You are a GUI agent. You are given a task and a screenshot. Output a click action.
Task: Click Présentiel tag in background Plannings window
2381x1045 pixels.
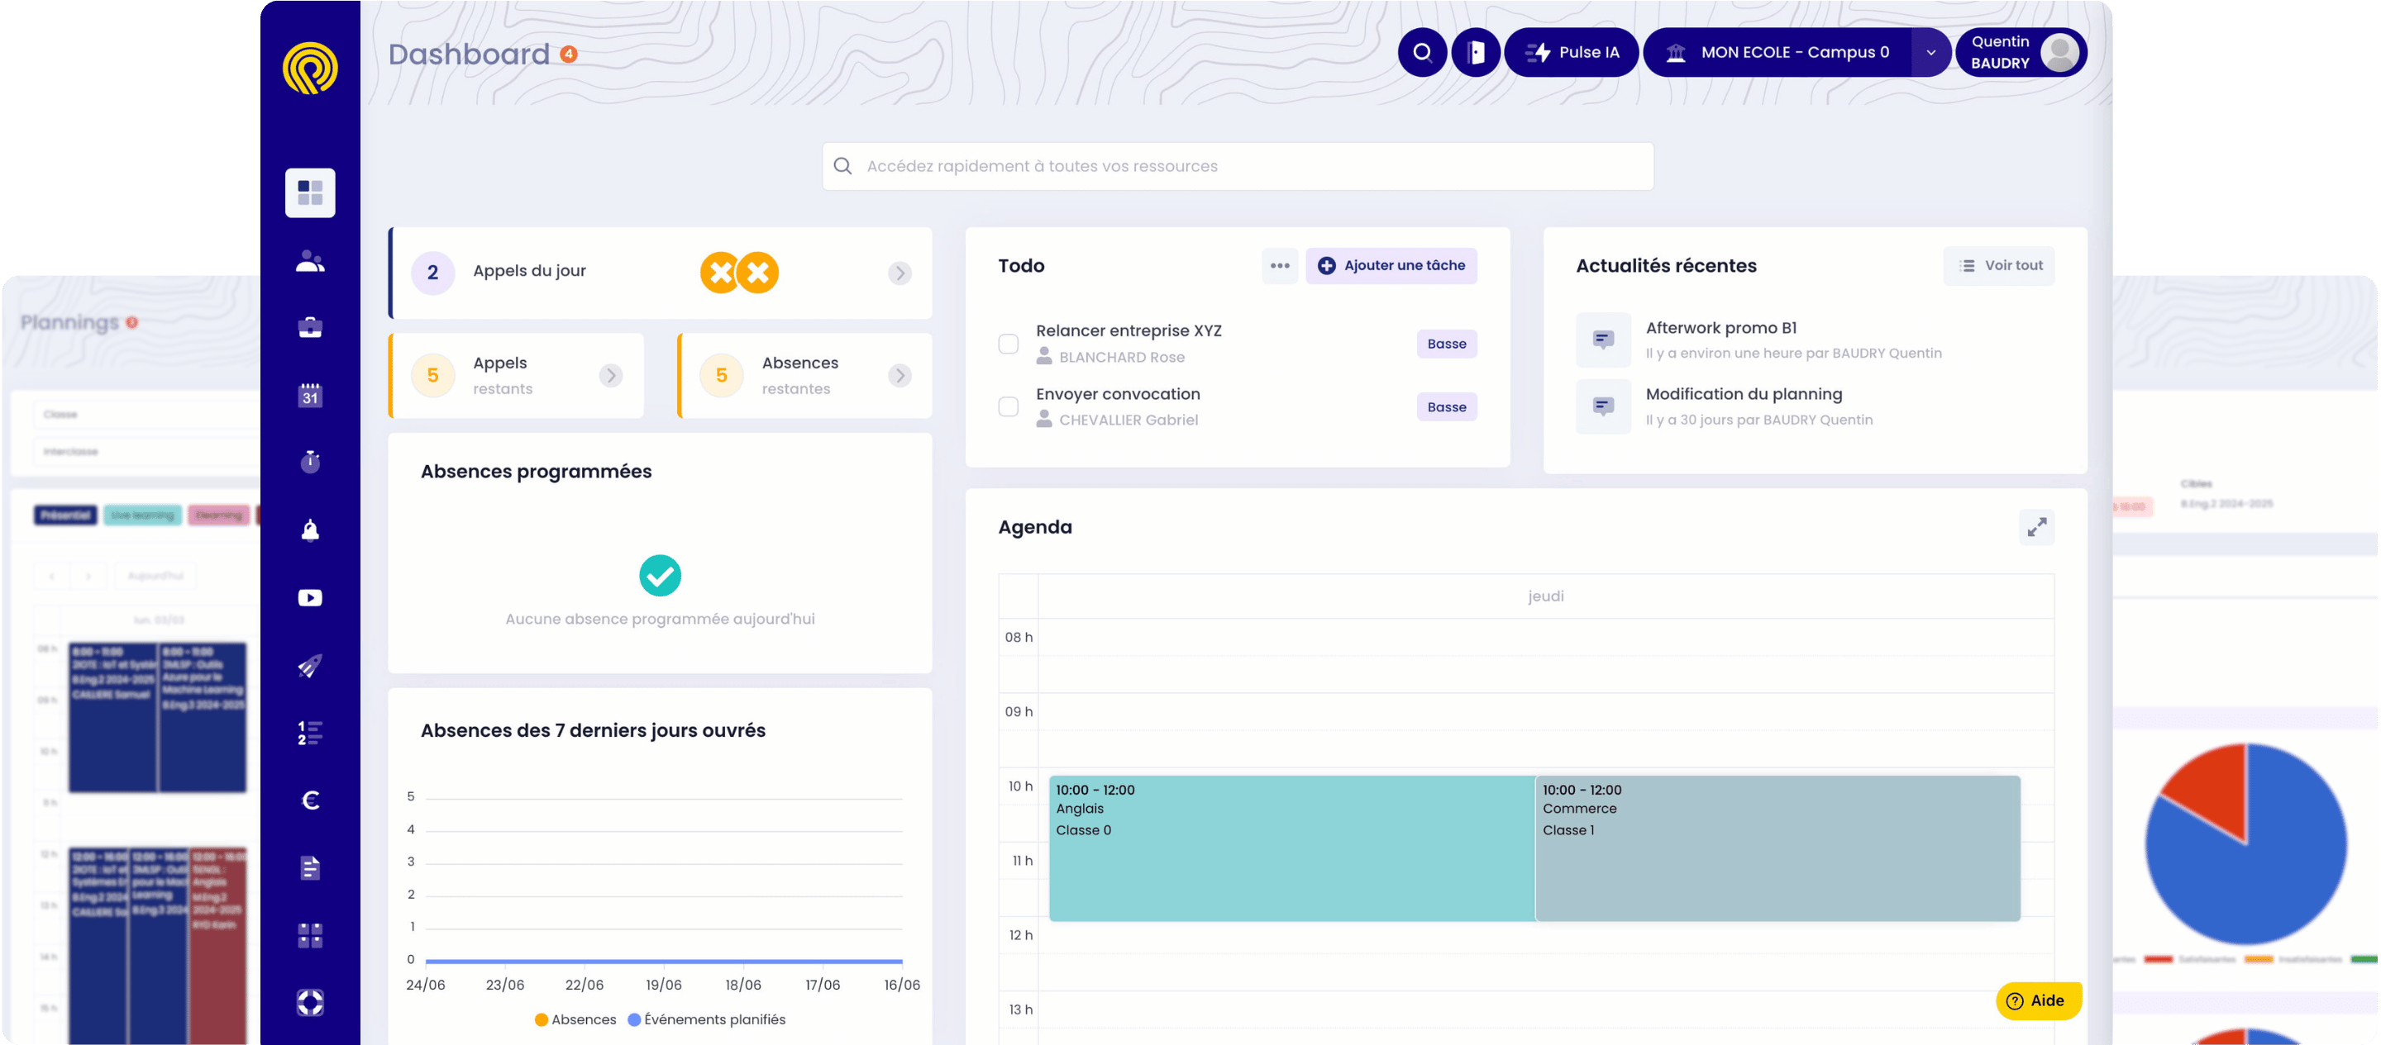click(x=65, y=515)
